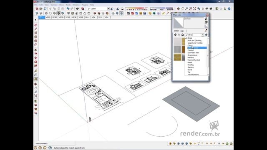Select the Eraser tool in left toolbar
Viewport: 267px width, 150px height.
36,25
